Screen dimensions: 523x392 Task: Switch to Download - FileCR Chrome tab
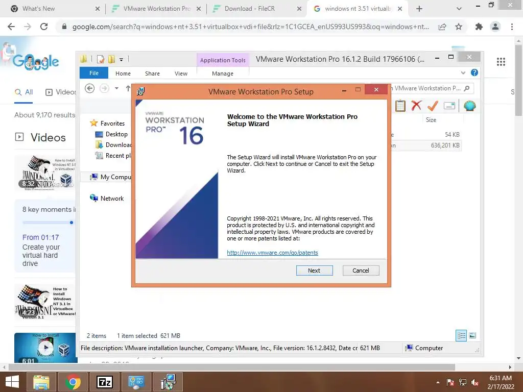pos(257,9)
